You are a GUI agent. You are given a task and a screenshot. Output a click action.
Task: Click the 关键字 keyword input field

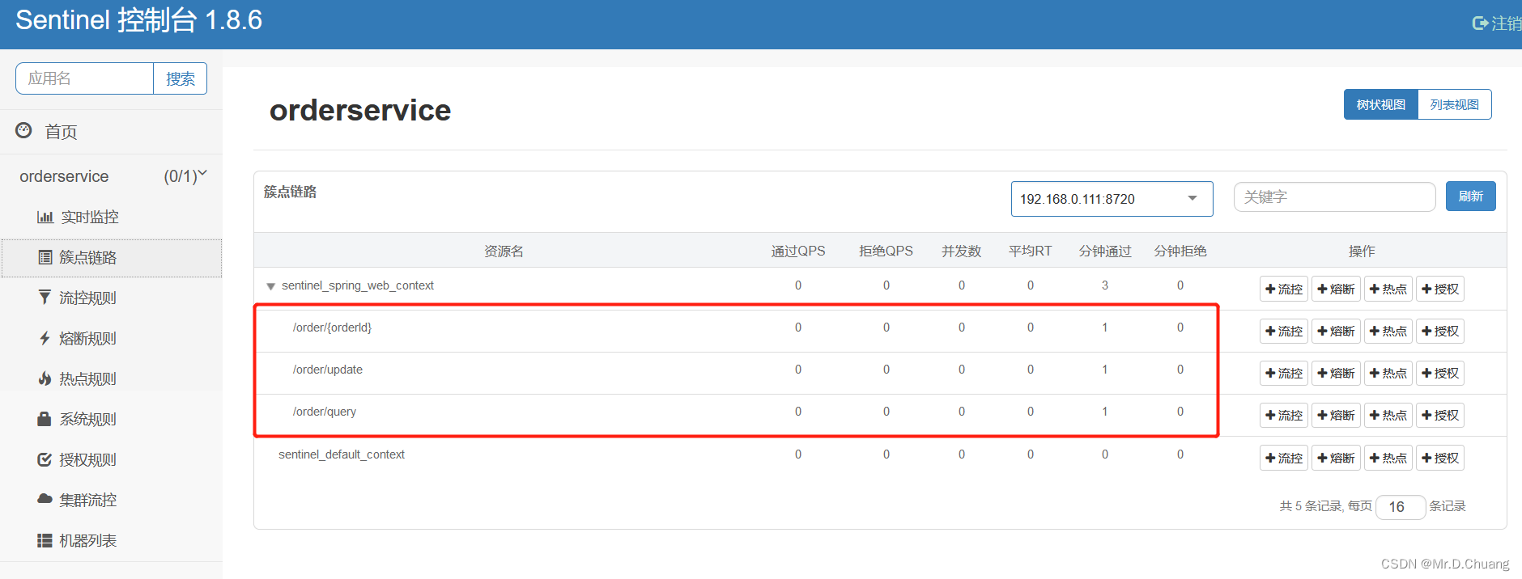(x=1334, y=197)
